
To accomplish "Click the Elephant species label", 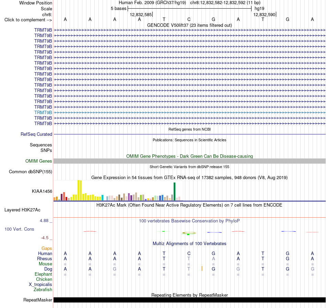I will pyautogui.click(x=43, y=274).
